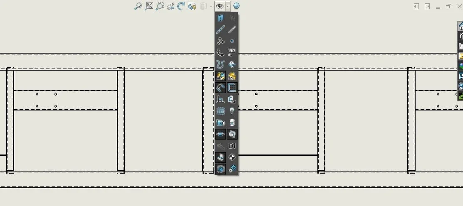This screenshot has height=206, width=463.
Task: Open the Design Library task pane tab
Action: pyautogui.click(x=461, y=36)
